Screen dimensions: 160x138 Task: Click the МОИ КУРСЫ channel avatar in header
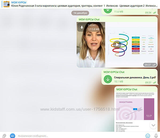(6, 4)
